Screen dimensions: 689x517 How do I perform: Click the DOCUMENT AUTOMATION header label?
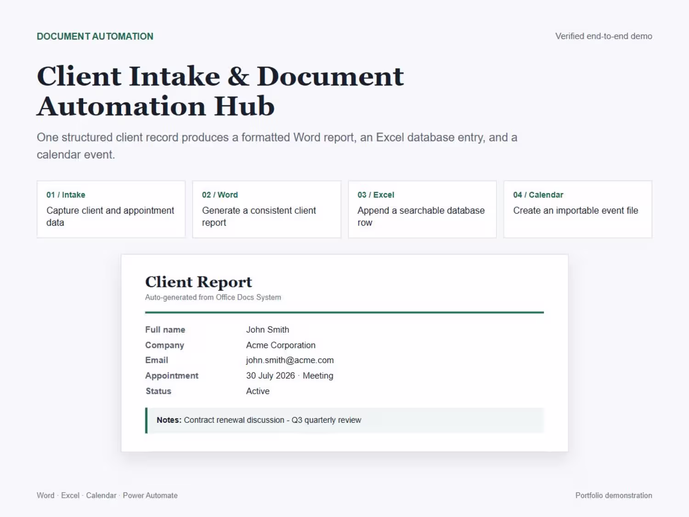[x=95, y=36]
